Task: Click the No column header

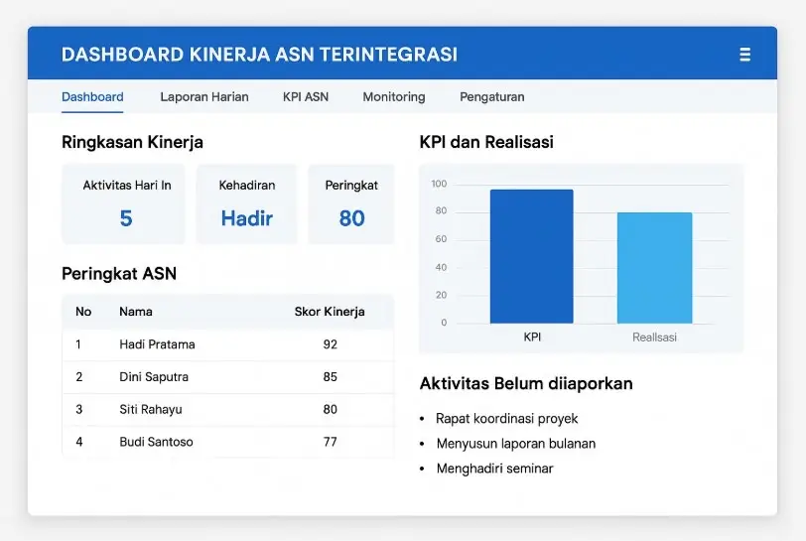Action: pyautogui.click(x=83, y=312)
